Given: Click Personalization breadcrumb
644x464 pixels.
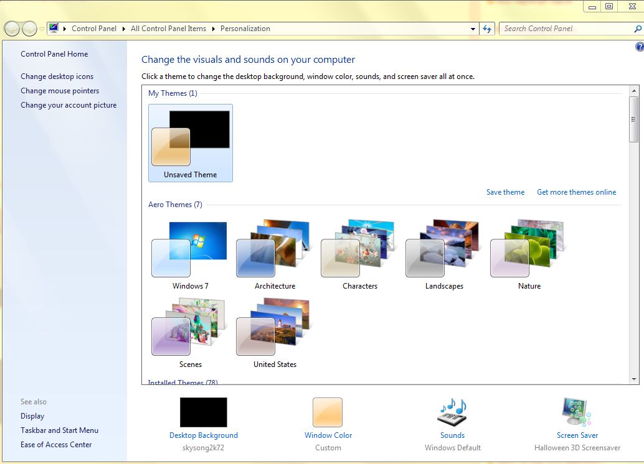Looking at the screenshot, I should pyautogui.click(x=245, y=29).
